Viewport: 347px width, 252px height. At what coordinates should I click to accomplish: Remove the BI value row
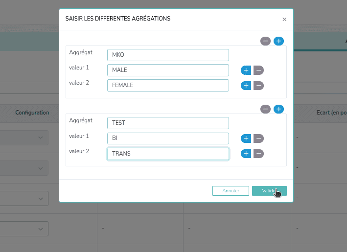click(x=258, y=138)
